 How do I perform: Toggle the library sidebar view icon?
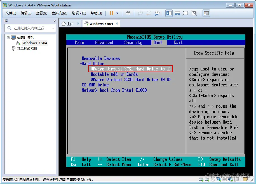[169, 13]
